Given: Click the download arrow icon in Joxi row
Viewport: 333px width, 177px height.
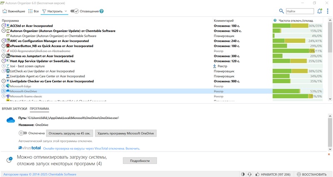Looking at the screenshot, I should (215, 66).
